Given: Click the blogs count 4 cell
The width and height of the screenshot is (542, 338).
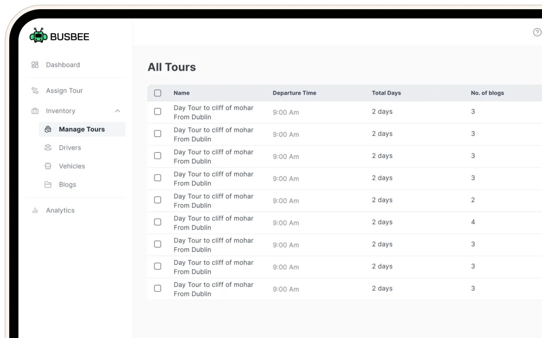Looking at the screenshot, I should tap(473, 222).
